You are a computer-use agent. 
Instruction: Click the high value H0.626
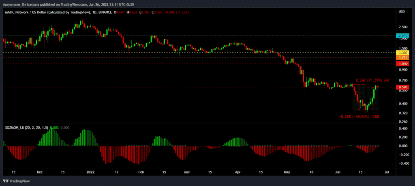[x=132, y=13]
